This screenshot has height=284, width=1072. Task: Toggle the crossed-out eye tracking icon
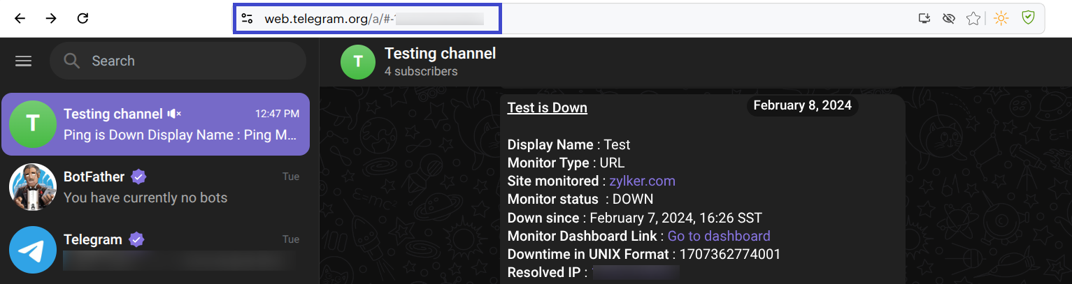(948, 19)
